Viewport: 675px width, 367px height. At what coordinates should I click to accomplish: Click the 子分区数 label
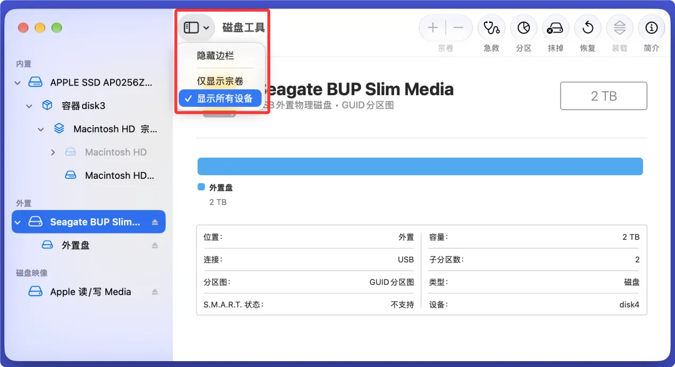click(446, 260)
